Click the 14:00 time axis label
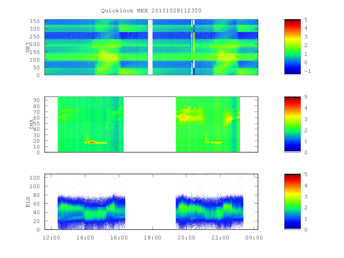The image size is (344, 258). pos(85,237)
